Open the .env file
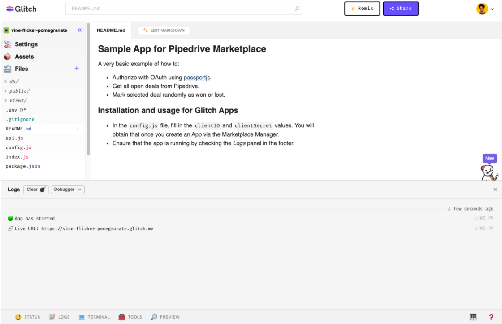502x324 pixels. coord(16,110)
